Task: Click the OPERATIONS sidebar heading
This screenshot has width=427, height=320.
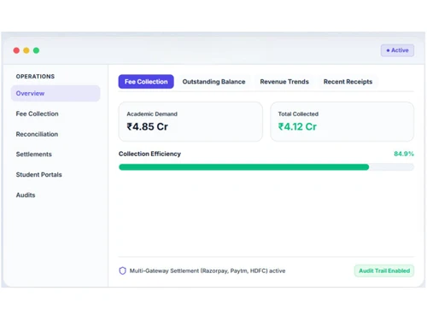Action: click(x=35, y=77)
